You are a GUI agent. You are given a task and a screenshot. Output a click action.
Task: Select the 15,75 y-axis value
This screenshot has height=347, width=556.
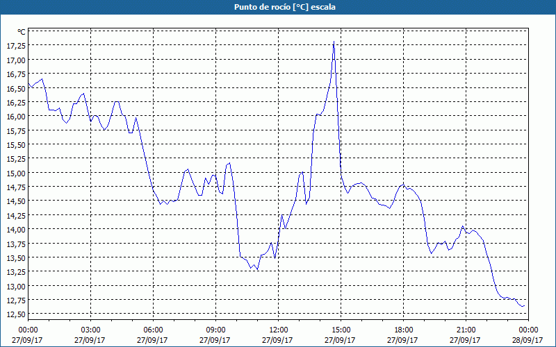click(16, 131)
